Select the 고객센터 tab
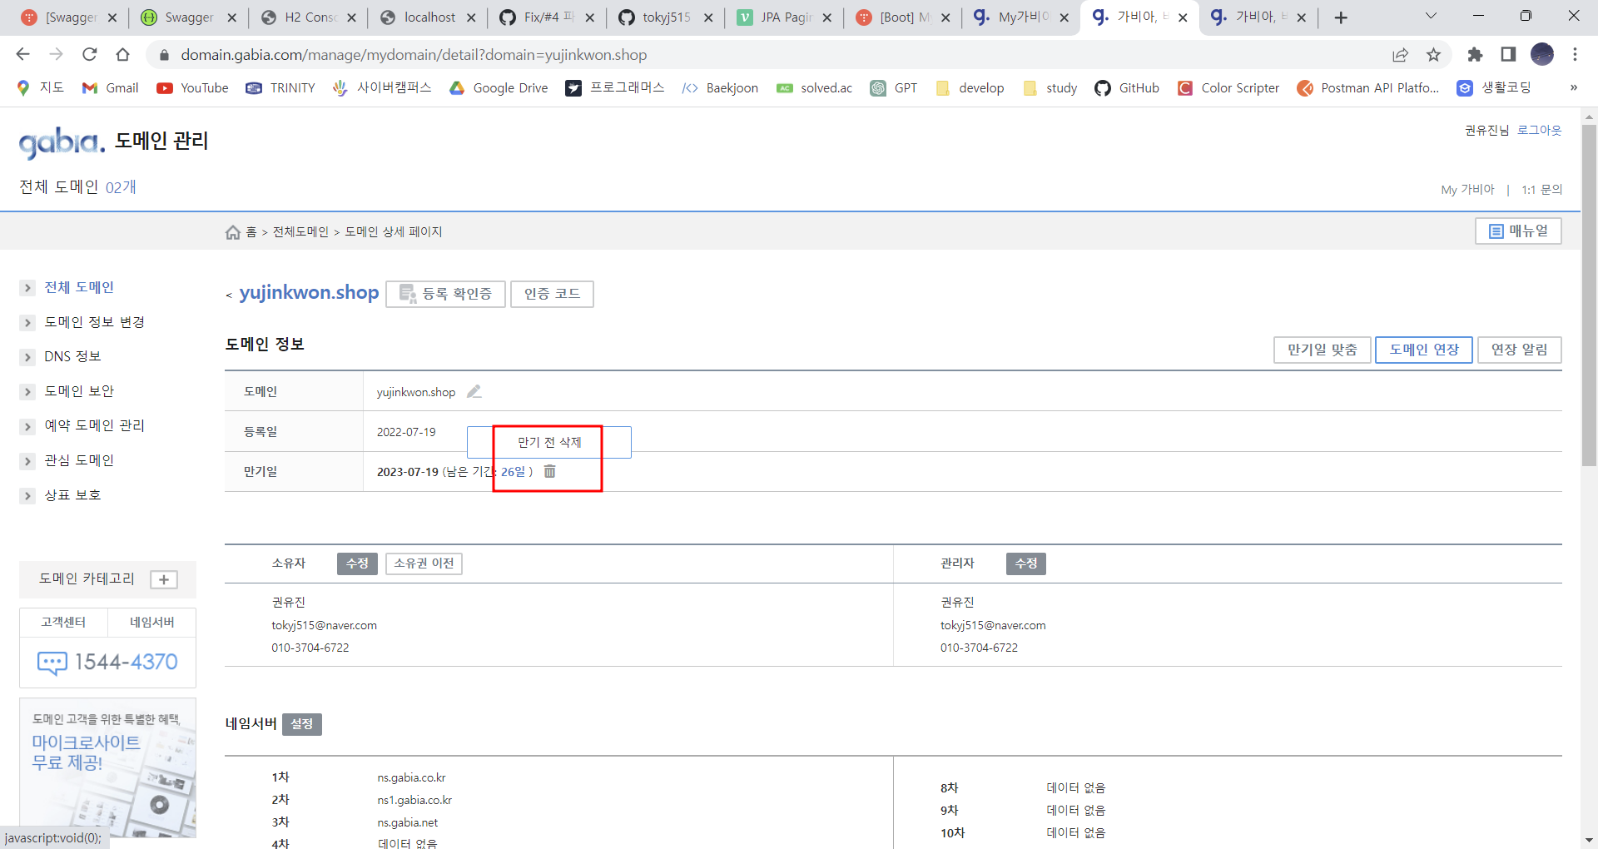This screenshot has width=1598, height=849. click(x=63, y=623)
